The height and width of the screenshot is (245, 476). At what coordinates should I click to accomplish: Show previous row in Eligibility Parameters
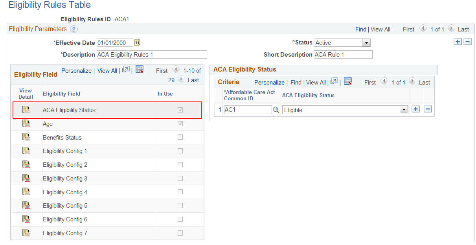coord(423,29)
